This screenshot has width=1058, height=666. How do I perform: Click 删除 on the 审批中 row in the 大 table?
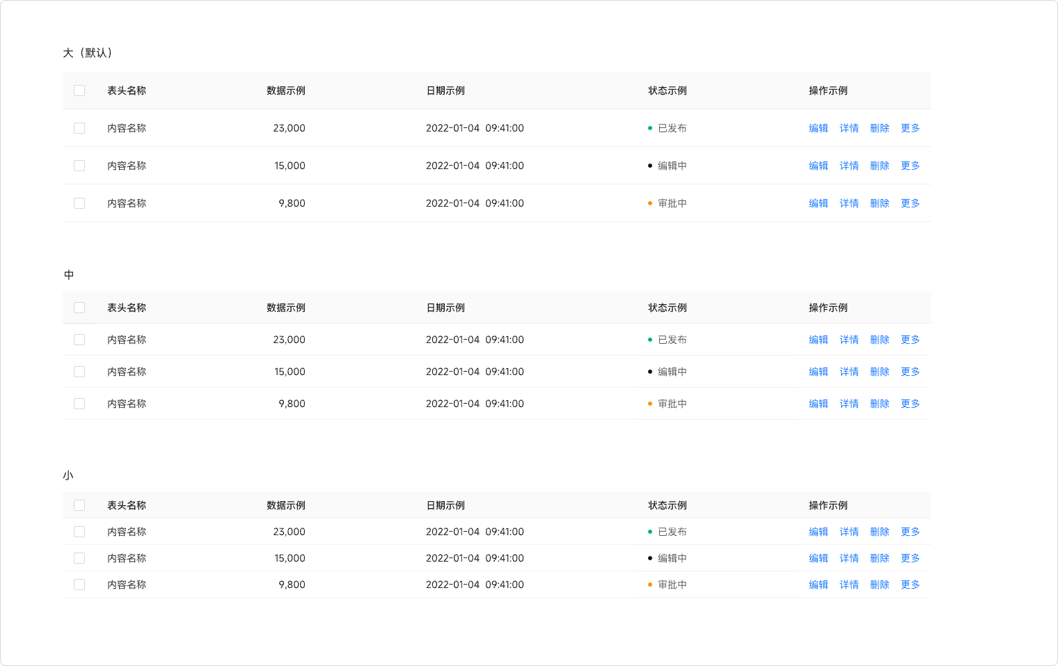pos(880,203)
